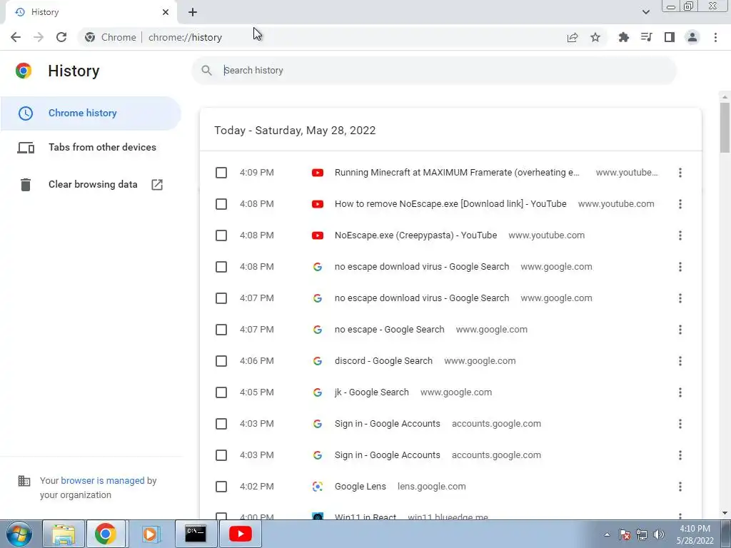Open Windows Media Player from taskbar

point(150,534)
